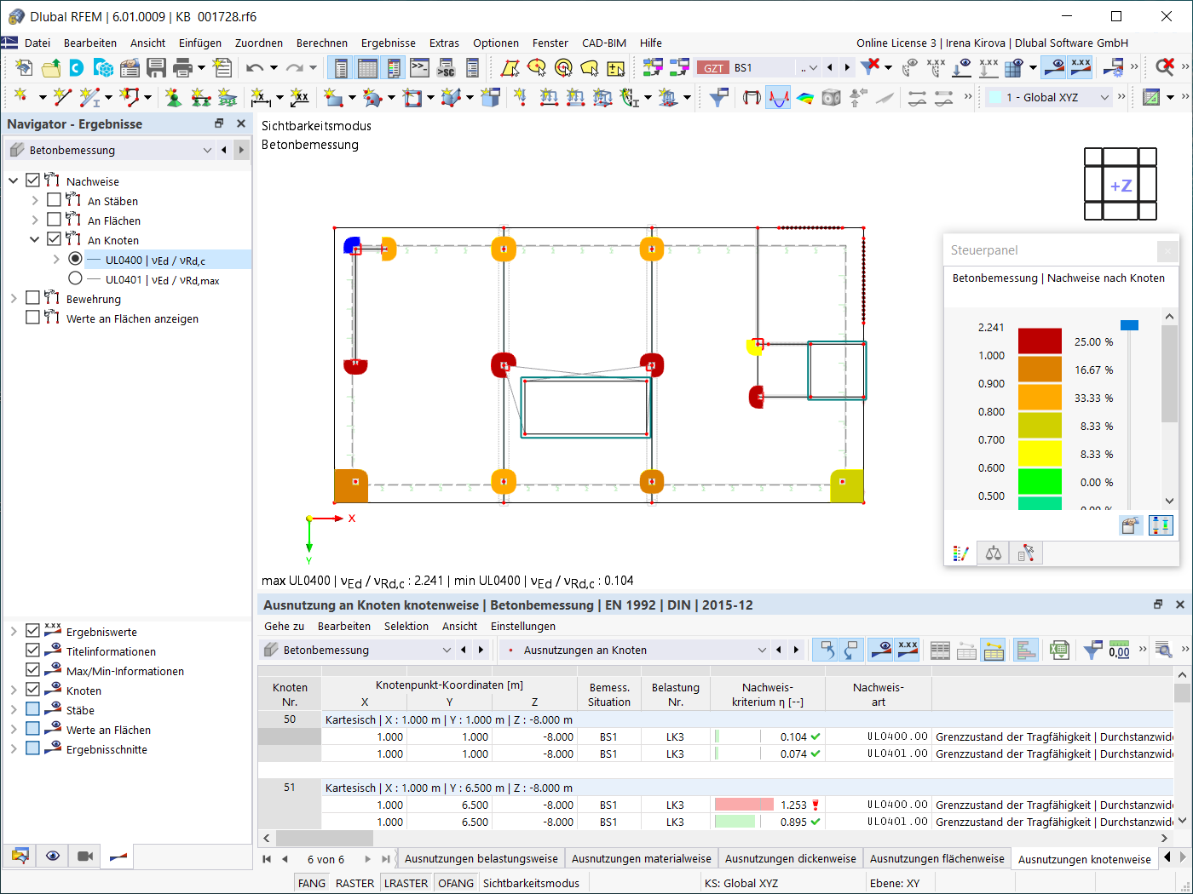1193x894 pixels.
Task: Open the Berechnen menu
Action: (x=322, y=43)
